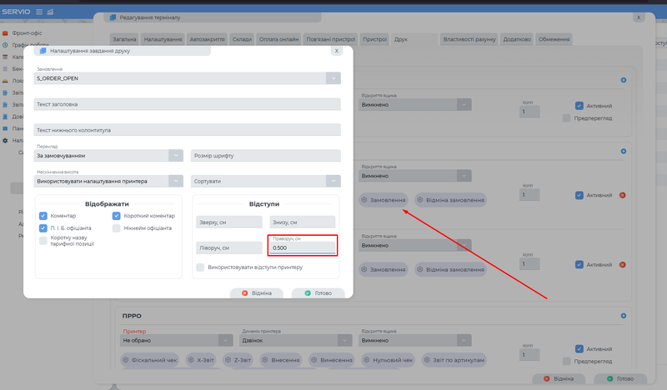Click the red delete icon beside Активний
The width and height of the screenshot is (667, 390).
pyautogui.click(x=622, y=195)
